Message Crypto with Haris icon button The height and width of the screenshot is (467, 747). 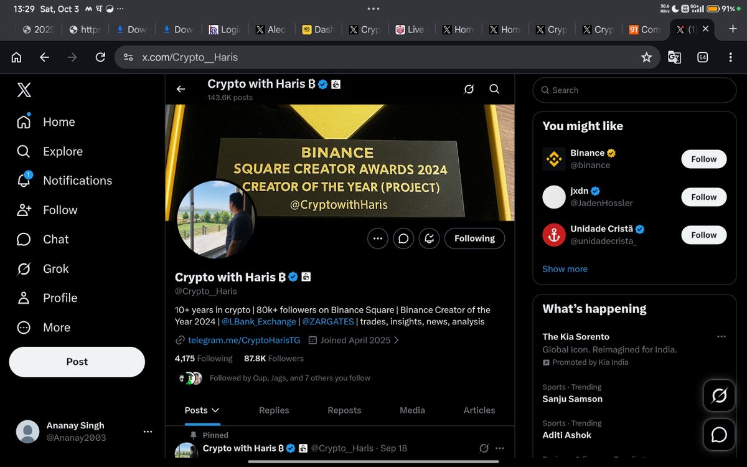(x=403, y=238)
